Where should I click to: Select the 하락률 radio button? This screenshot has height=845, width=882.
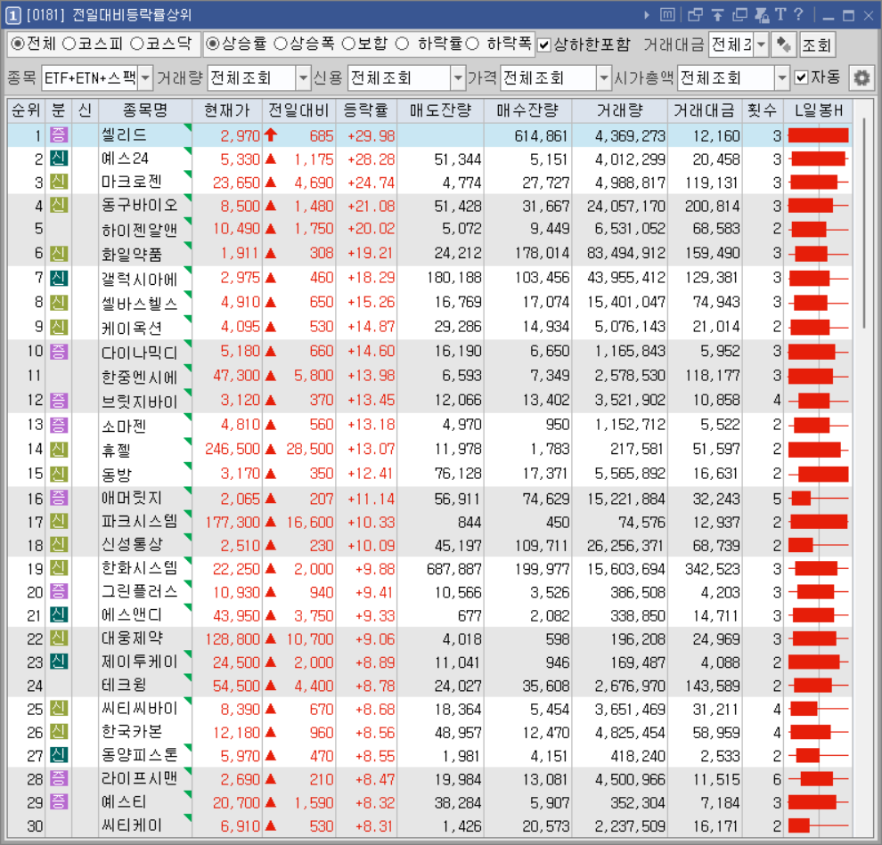[402, 44]
